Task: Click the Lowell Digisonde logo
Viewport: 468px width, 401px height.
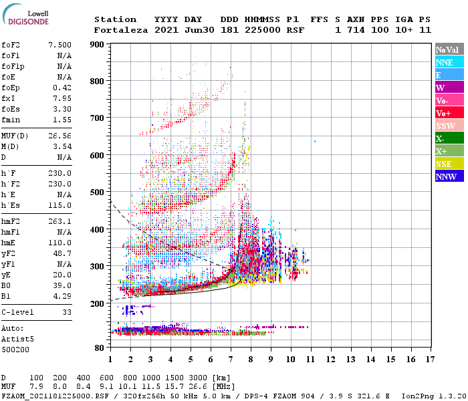Action: 25,15
